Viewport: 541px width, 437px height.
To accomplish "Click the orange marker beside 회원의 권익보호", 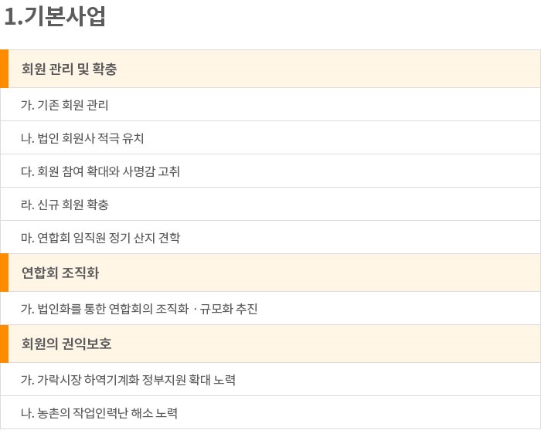I will [x=4, y=344].
